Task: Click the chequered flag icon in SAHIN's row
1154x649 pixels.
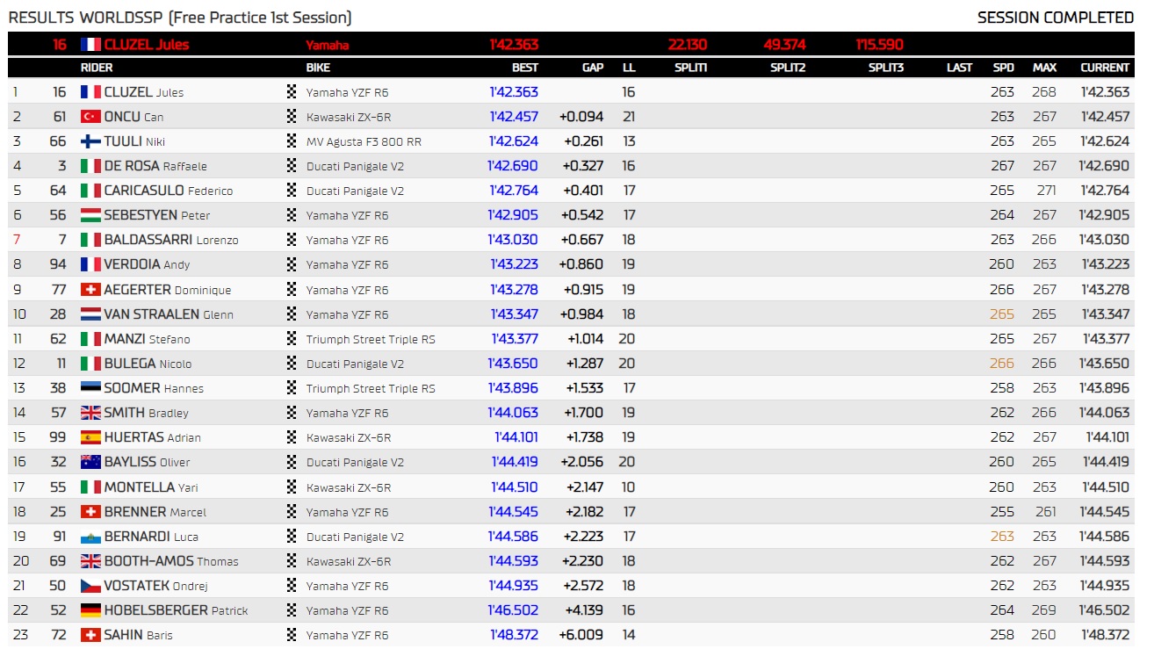Action: point(292,635)
